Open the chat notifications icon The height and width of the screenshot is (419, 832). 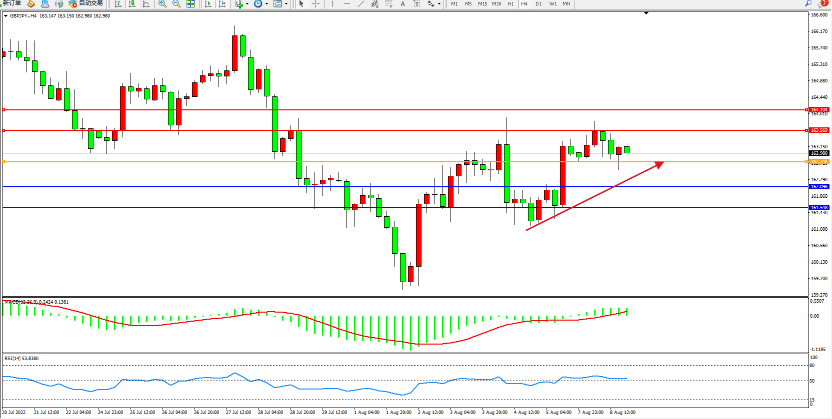pyautogui.click(x=822, y=3)
